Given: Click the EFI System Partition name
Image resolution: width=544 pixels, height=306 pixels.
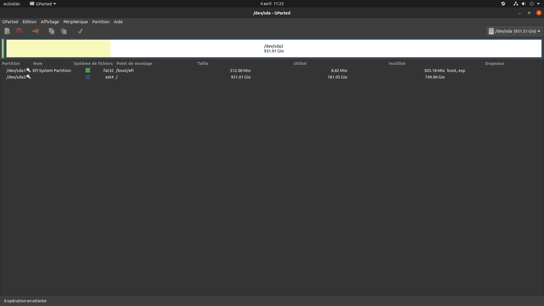Looking at the screenshot, I should pyautogui.click(x=52, y=70).
